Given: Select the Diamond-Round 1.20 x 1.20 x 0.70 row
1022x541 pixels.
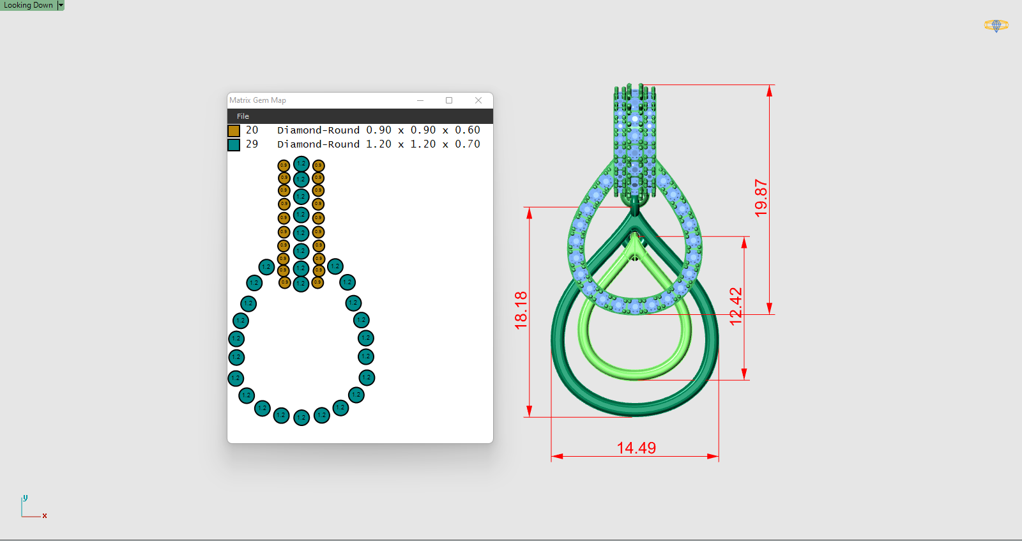Looking at the screenshot, I should coord(378,144).
